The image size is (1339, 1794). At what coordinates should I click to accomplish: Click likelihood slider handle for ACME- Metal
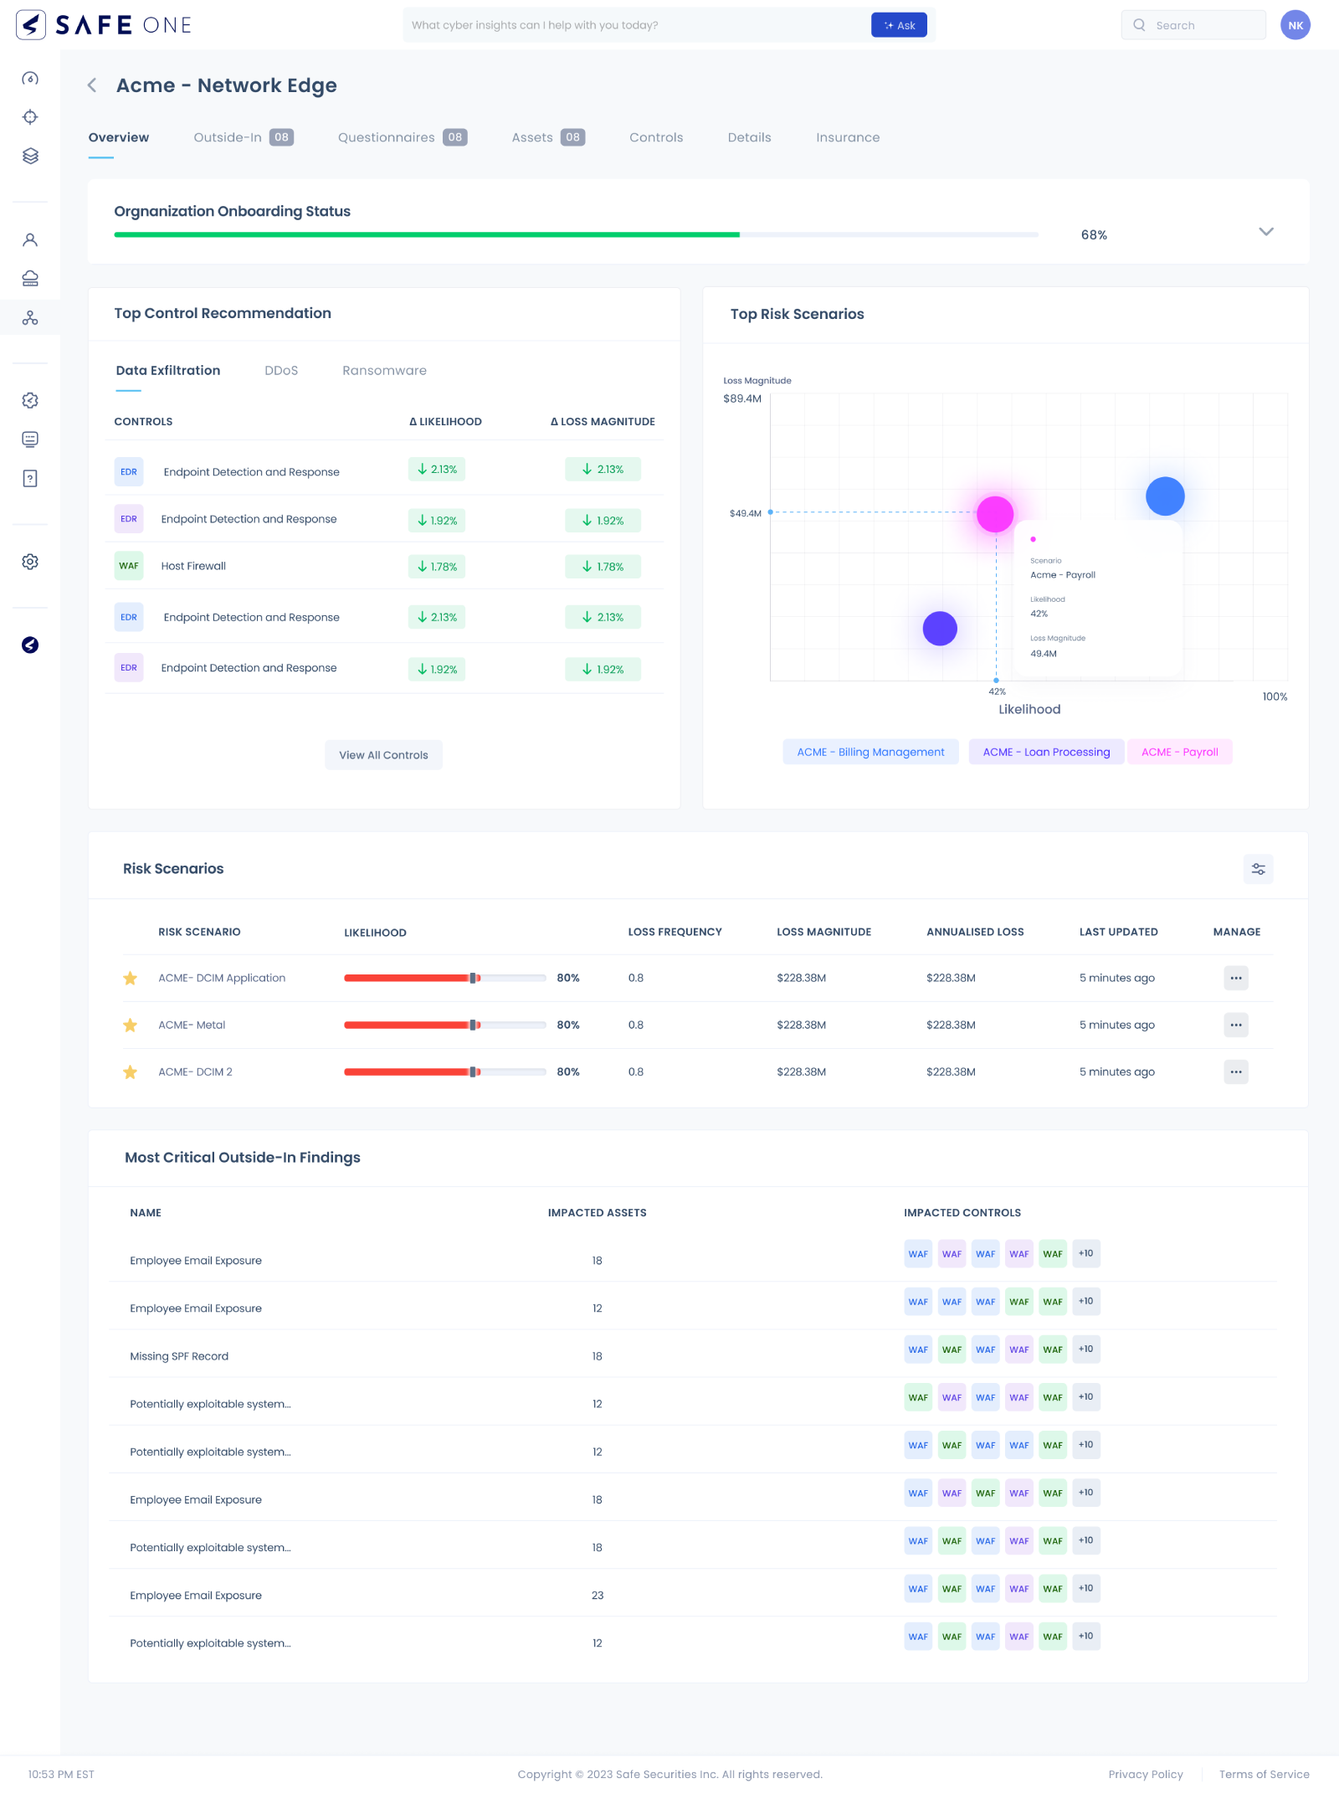[474, 1025]
